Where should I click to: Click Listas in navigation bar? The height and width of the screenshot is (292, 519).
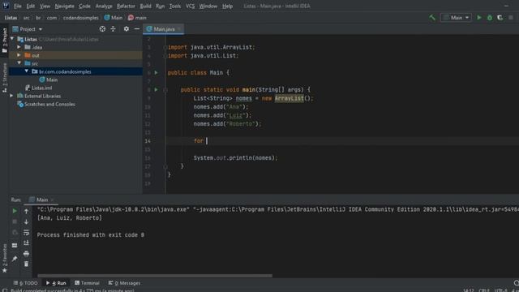point(11,18)
